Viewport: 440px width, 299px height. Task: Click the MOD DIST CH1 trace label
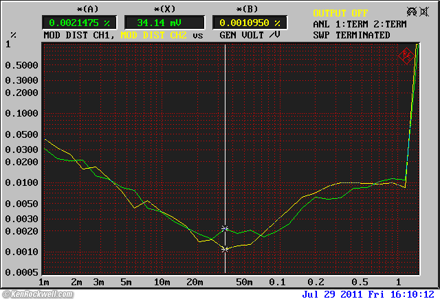[x=80, y=34]
